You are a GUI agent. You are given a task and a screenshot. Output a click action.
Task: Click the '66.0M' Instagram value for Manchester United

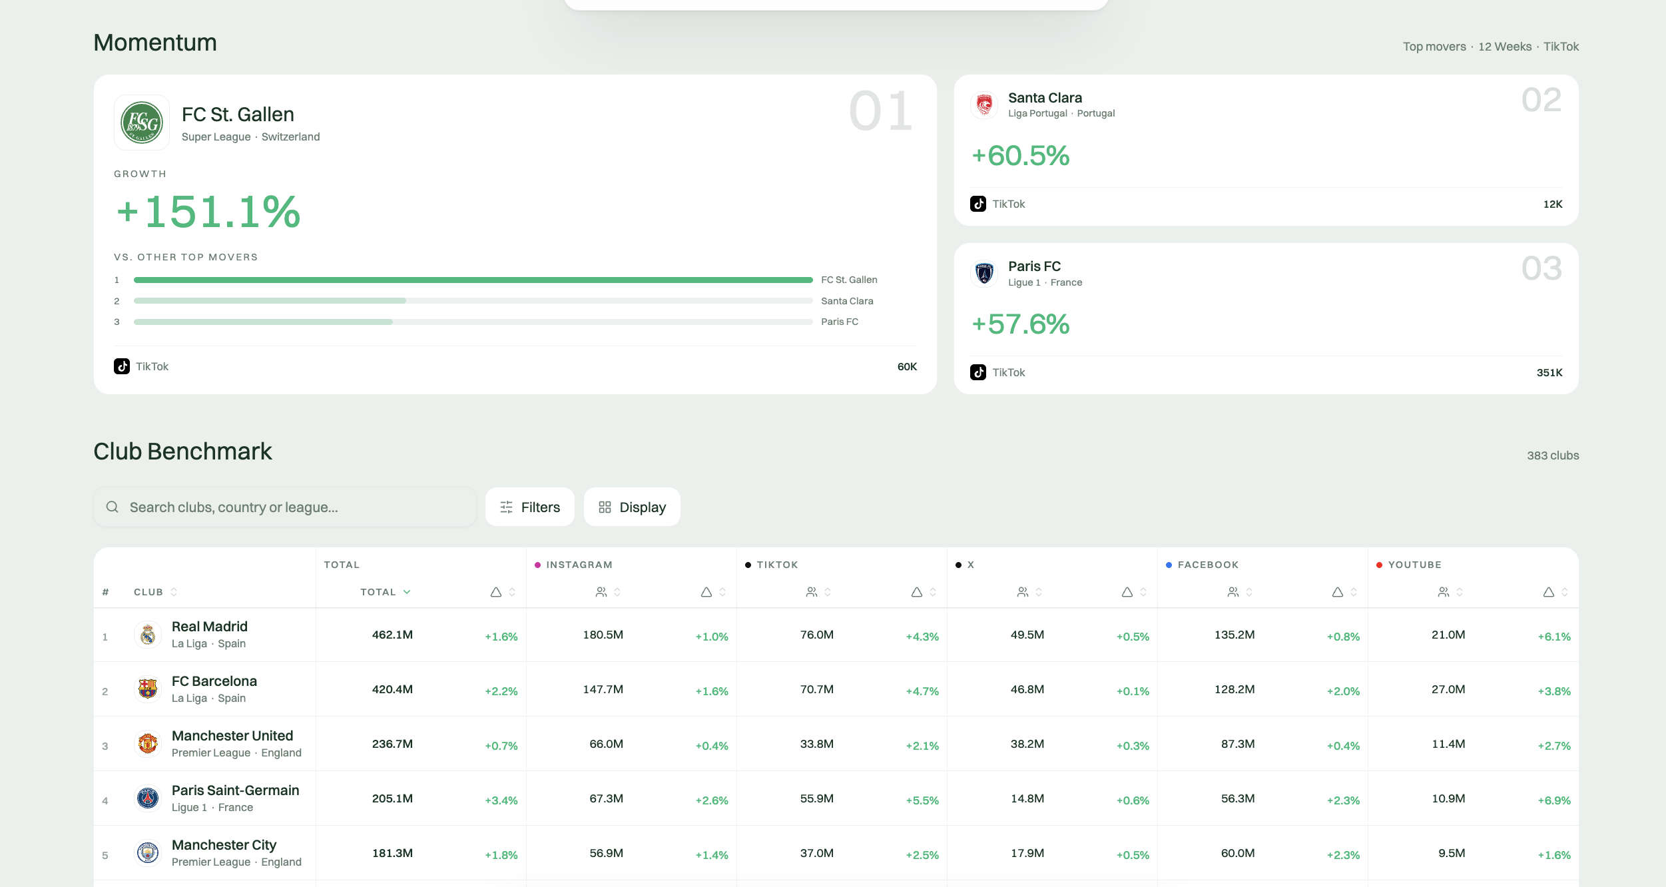[606, 744]
